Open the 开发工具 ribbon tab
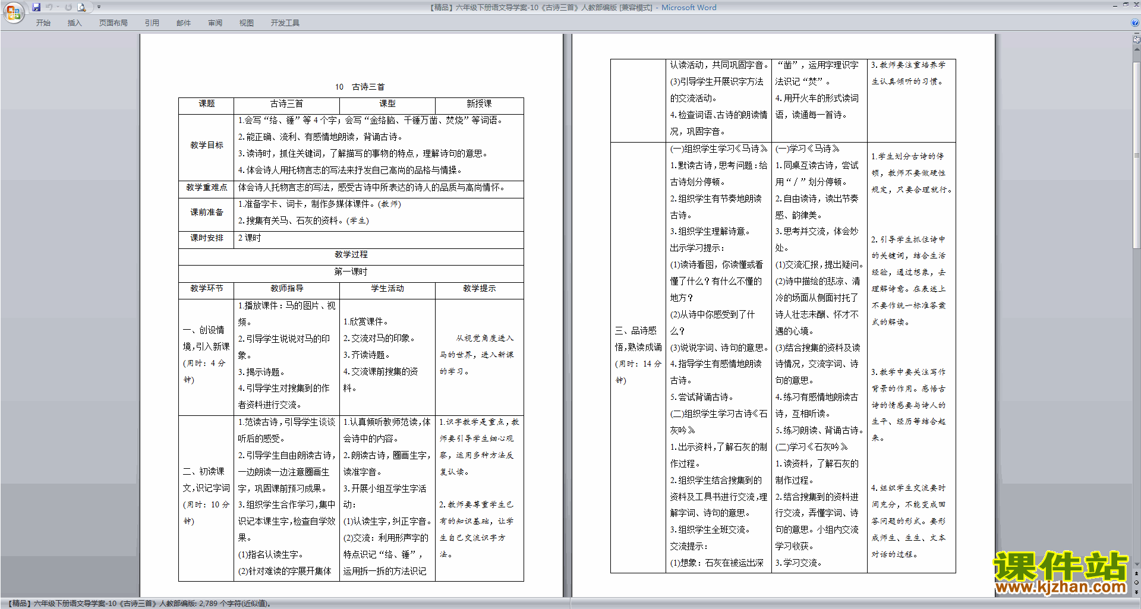 (285, 23)
